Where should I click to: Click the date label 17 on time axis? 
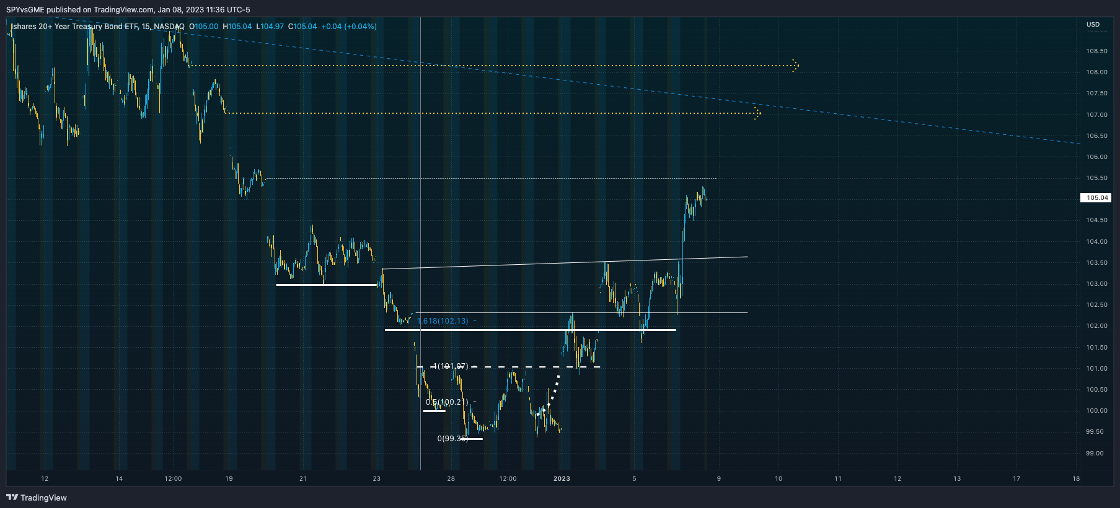[x=1016, y=479]
